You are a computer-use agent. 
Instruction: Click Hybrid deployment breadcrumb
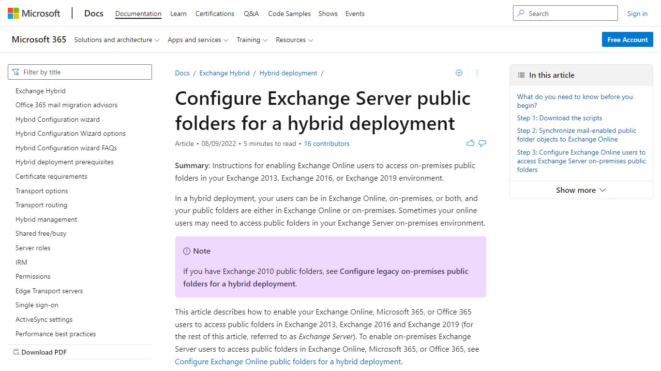pyautogui.click(x=288, y=73)
